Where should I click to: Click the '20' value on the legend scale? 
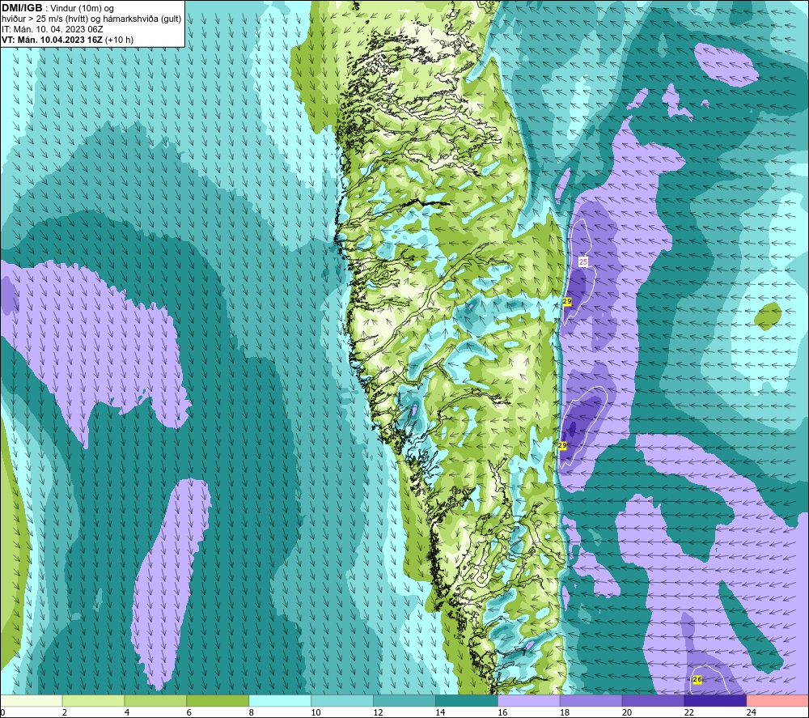tap(627, 712)
